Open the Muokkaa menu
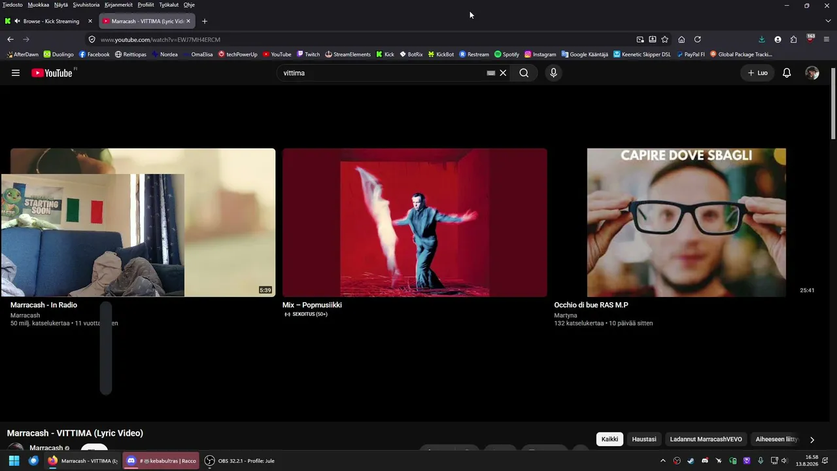Screen dimensions: 837x471 point(39,5)
